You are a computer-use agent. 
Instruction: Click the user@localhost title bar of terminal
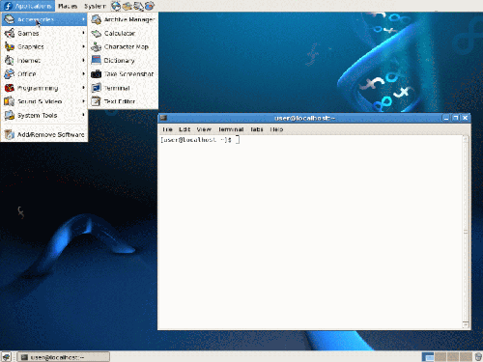(304, 118)
